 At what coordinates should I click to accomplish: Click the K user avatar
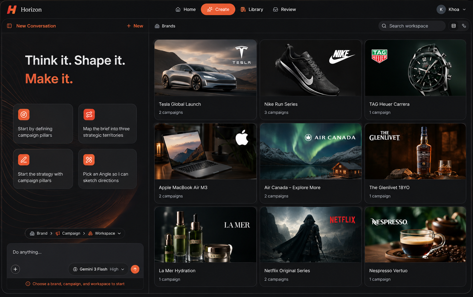point(441,10)
